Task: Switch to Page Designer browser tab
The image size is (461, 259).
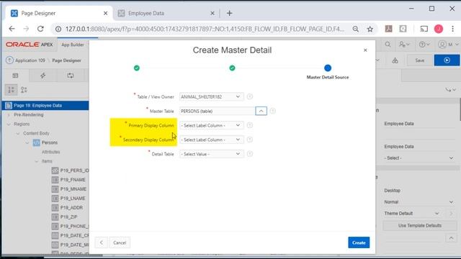Action: (59, 13)
